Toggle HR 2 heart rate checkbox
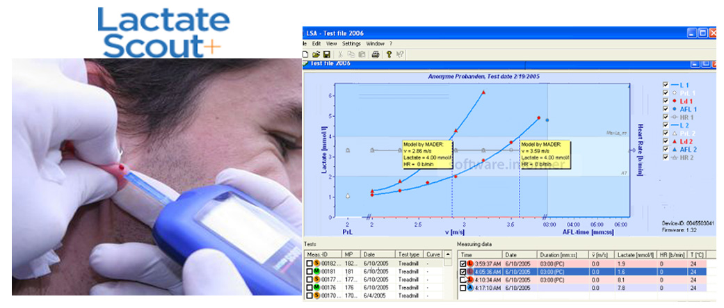This screenshot has width=724, height=308. [666, 157]
